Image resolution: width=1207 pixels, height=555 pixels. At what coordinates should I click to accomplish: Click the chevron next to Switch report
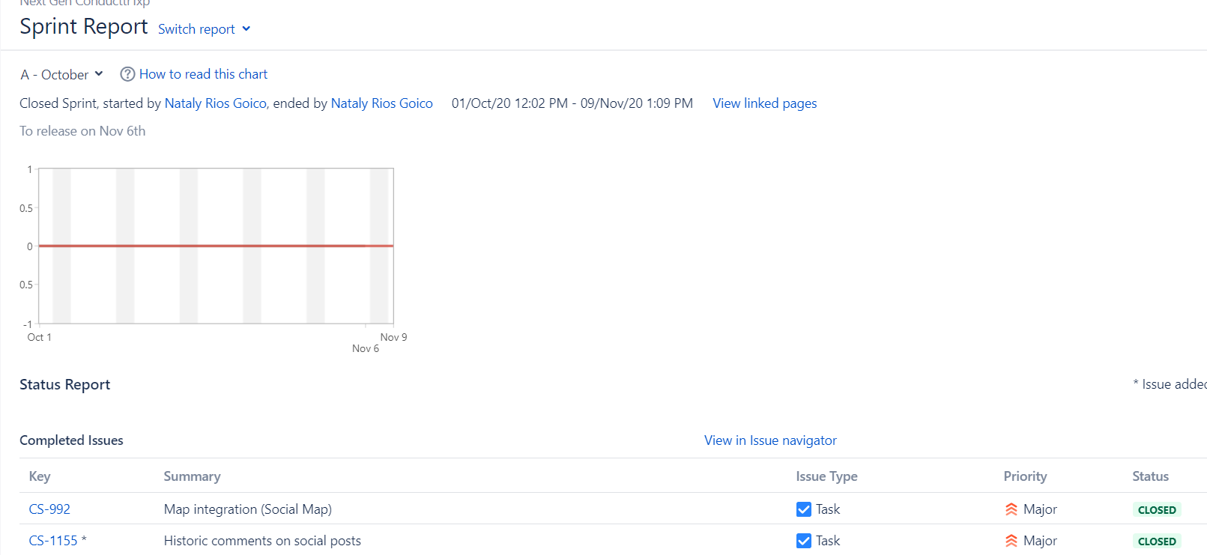click(246, 29)
